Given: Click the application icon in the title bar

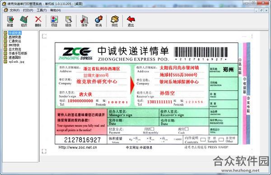Looking at the screenshot, I should tap(4, 4).
